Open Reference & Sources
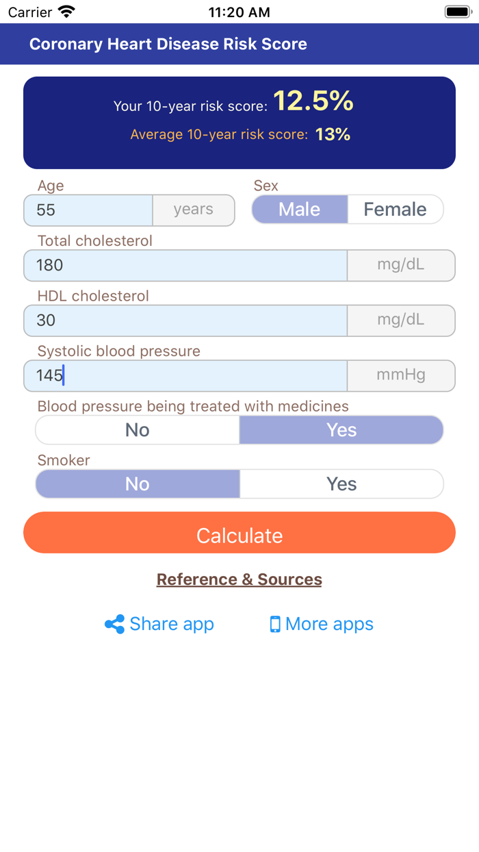The width and height of the screenshot is (479, 852). 239,579
